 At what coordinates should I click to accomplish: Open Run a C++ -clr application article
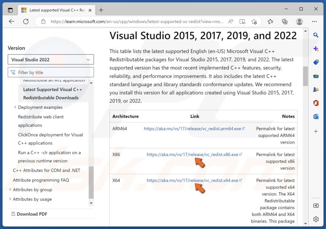[49, 157]
